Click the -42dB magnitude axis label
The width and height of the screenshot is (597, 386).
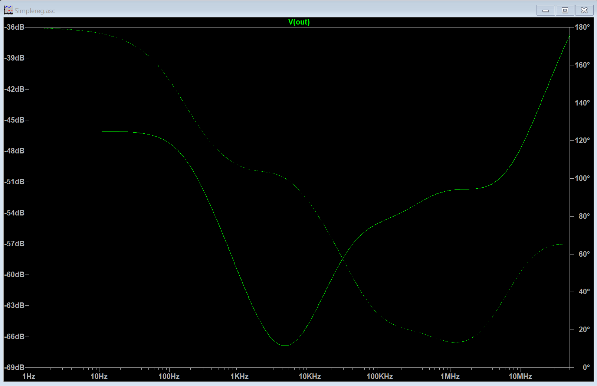(14, 89)
